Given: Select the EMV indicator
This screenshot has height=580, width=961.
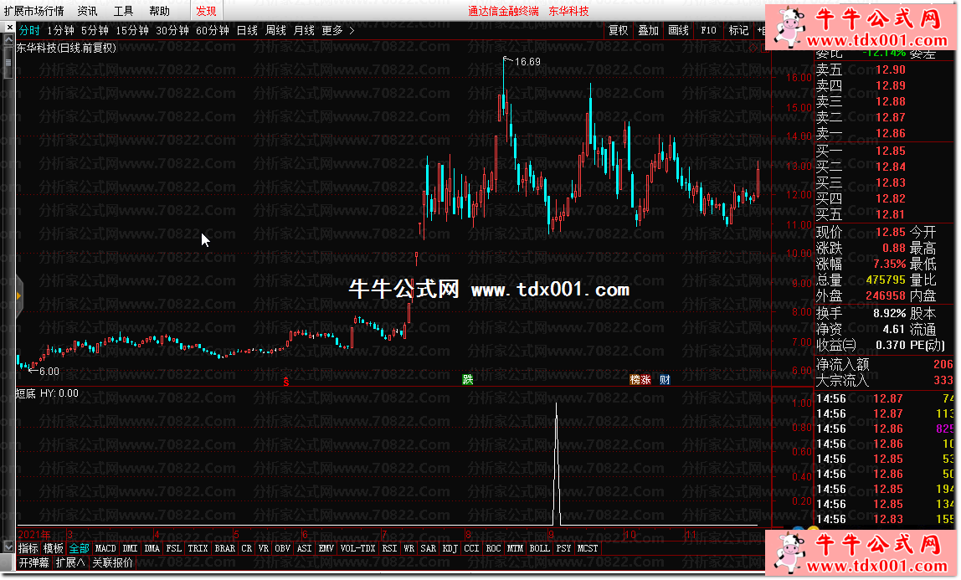Looking at the screenshot, I should click(326, 548).
